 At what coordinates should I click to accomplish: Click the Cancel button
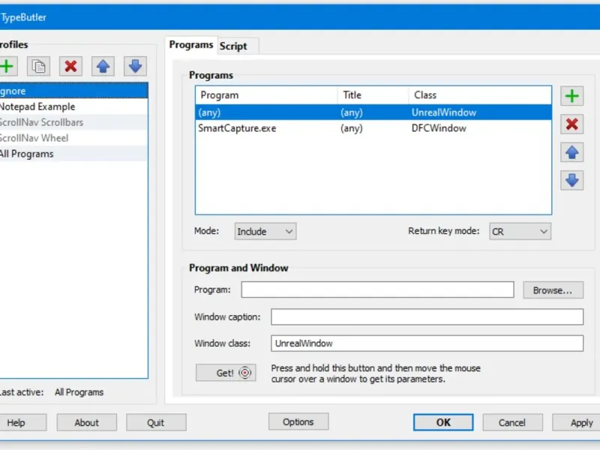tap(512, 422)
